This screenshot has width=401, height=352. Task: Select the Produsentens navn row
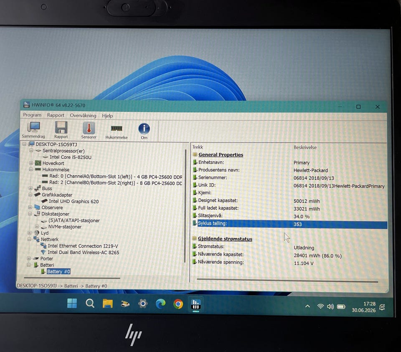coord(289,170)
